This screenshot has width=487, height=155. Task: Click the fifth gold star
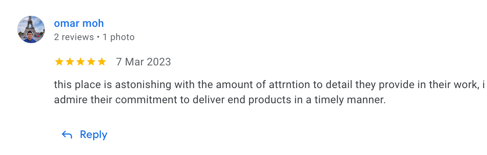(x=102, y=62)
